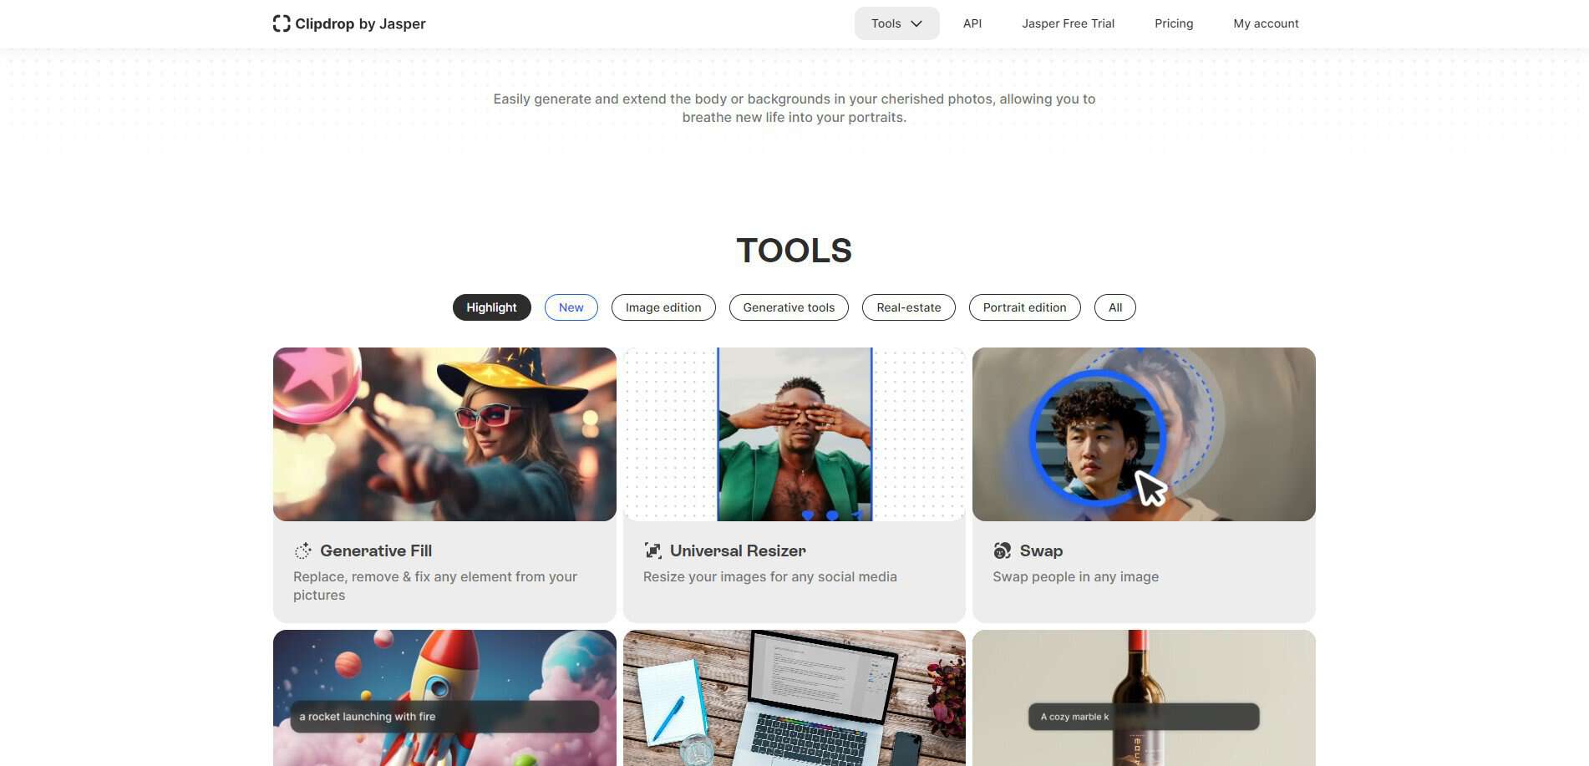This screenshot has height=766, width=1589.
Task: Switch to Portrait edition filter
Action: pos(1024,307)
